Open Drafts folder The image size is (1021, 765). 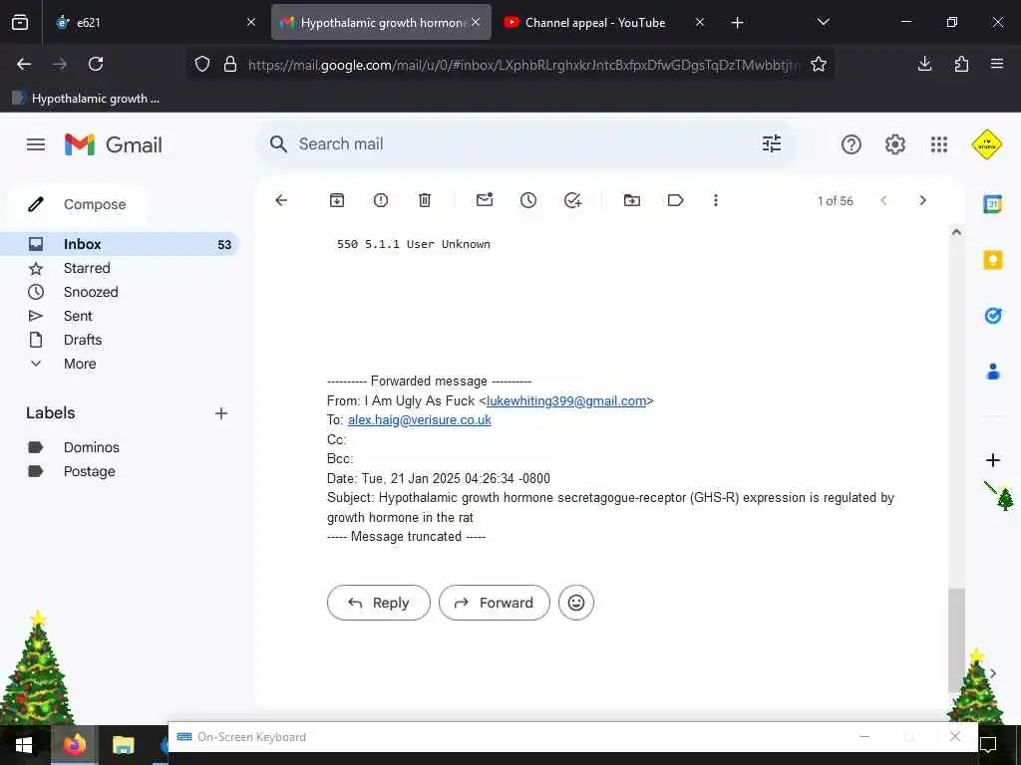83,341
